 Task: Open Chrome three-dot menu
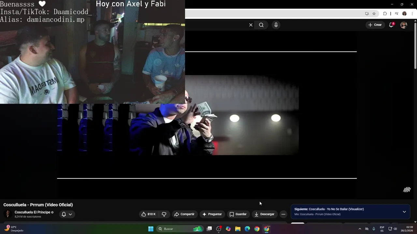(x=412, y=14)
